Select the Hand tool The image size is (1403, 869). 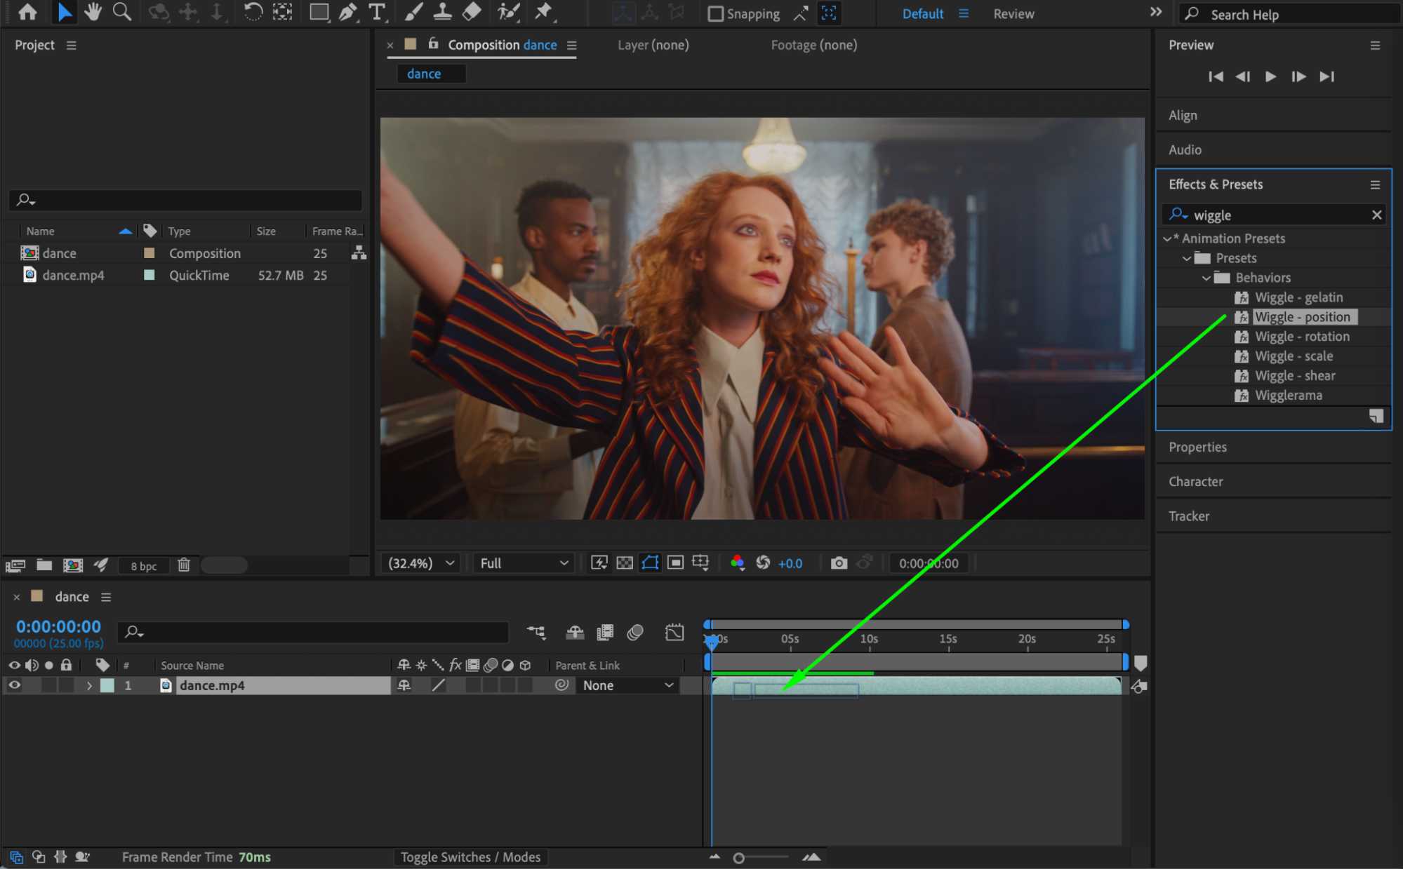92,12
